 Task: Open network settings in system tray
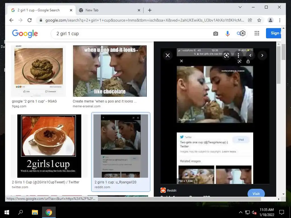248,212
